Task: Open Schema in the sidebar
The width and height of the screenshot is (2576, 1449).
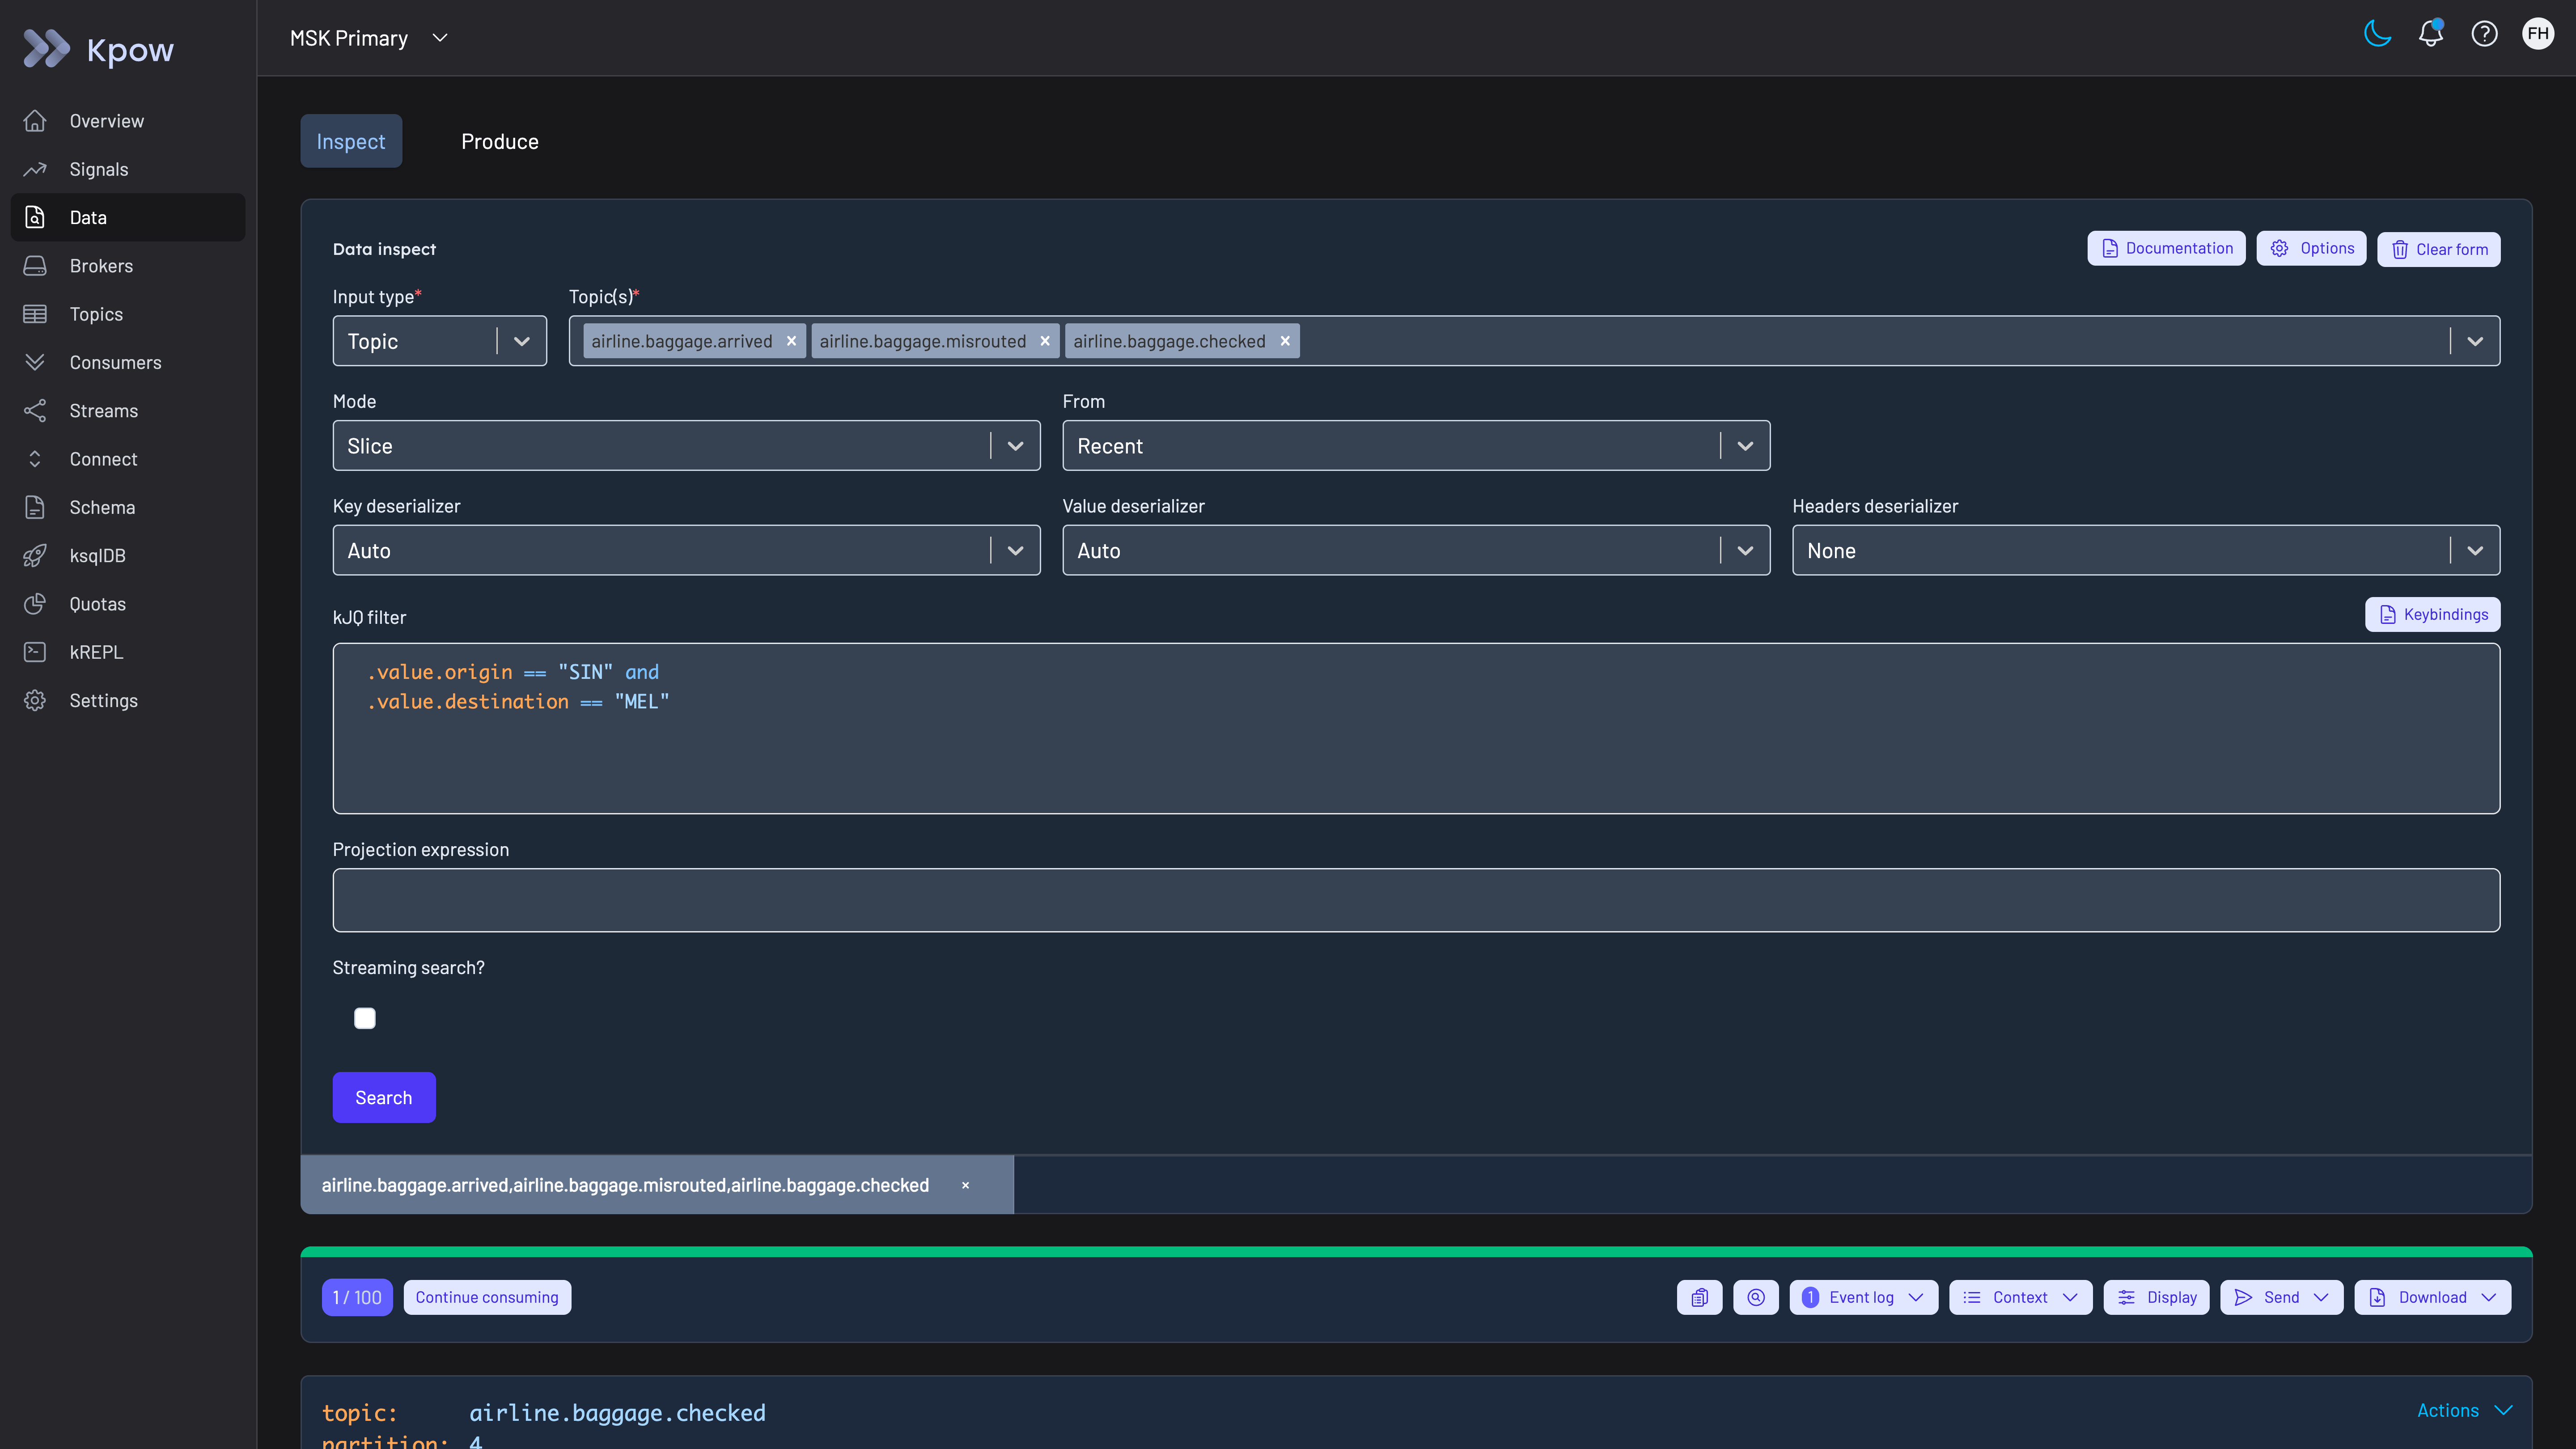Action: (x=128, y=507)
